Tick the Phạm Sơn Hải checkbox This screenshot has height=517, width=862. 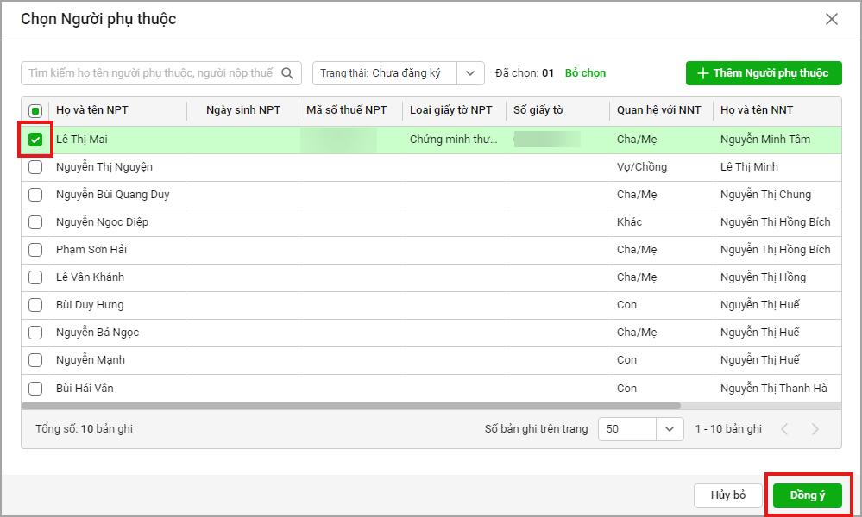[35, 250]
